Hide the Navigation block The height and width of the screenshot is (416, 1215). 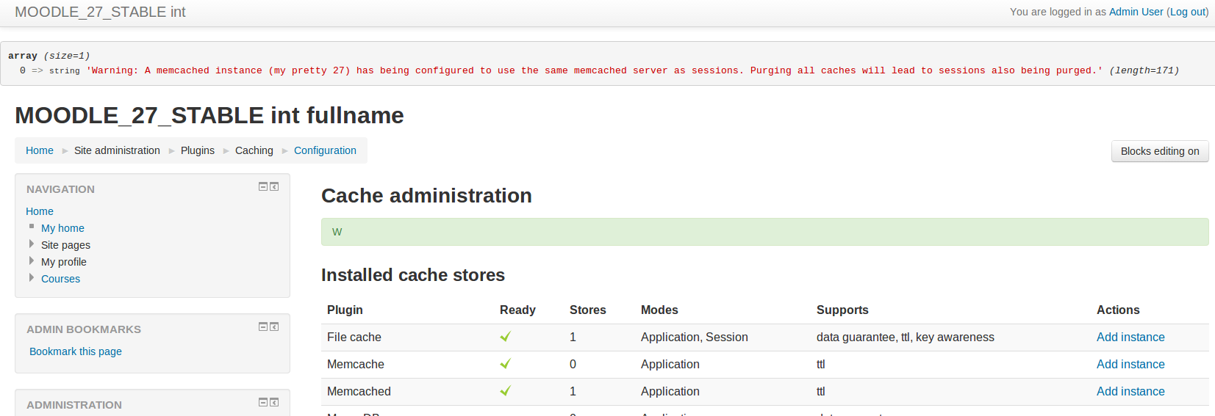point(263,187)
